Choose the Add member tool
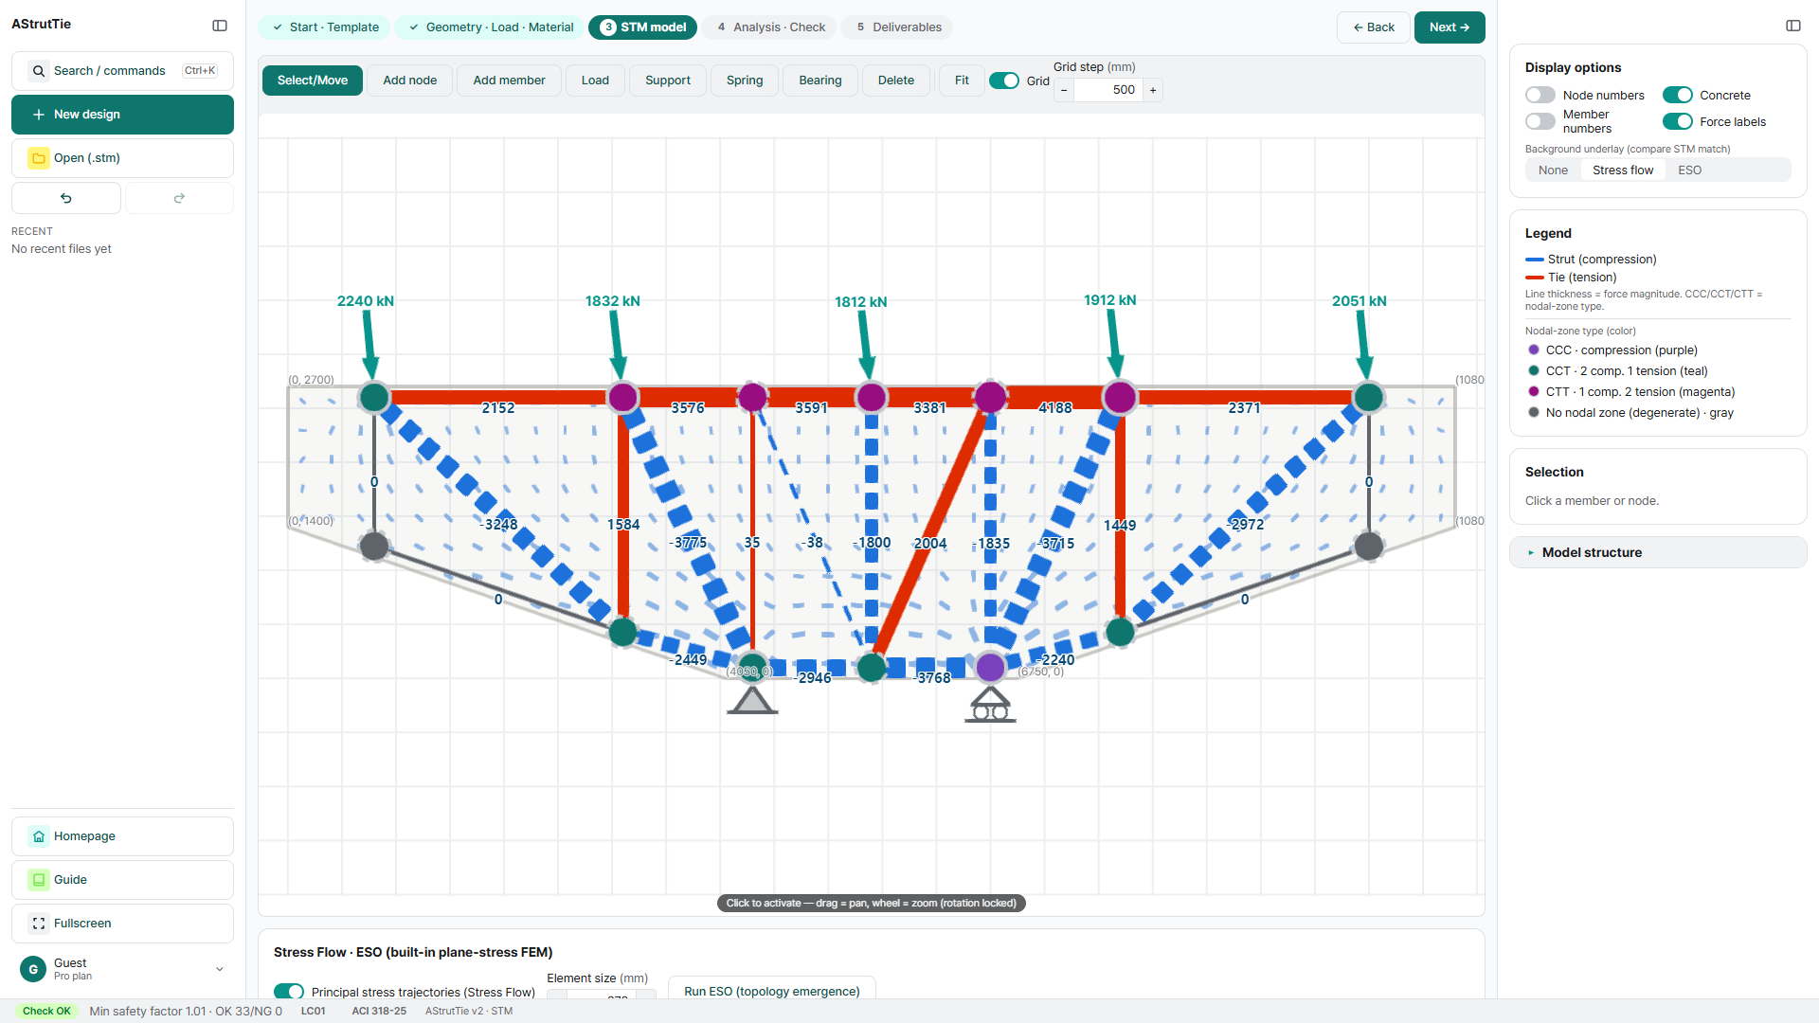The width and height of the screenshot is (1819, 1023). coord(509,81)
